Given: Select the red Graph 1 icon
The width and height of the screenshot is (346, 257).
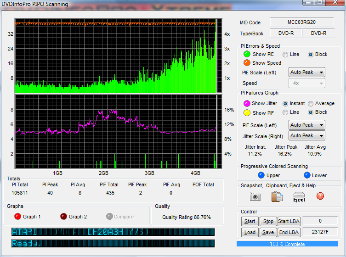Looking at the screenshot, I should (17, 217).
